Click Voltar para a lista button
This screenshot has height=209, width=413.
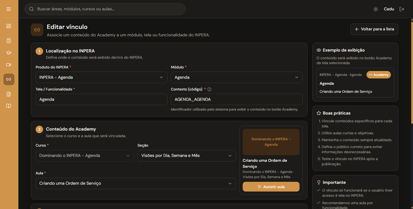[374, 29]
